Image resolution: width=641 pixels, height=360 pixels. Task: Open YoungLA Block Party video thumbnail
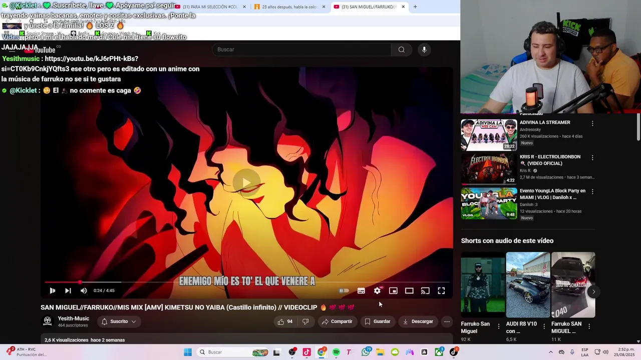tap(489, 203)
